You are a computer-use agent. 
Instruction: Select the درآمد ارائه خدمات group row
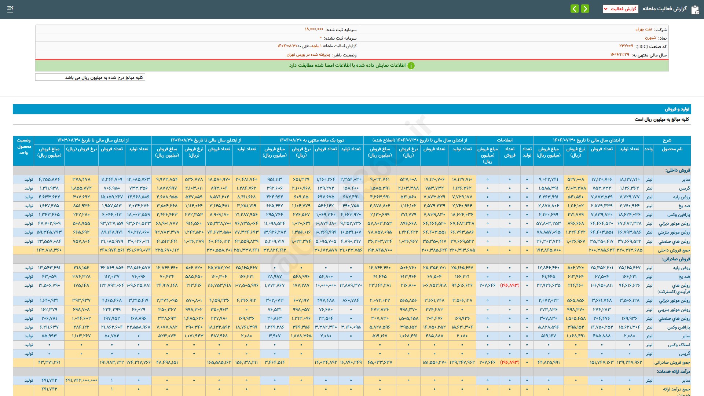coord(673,371)
